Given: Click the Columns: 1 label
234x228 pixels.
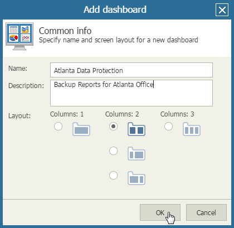Looking at the screenshot, I should (67, 114).
